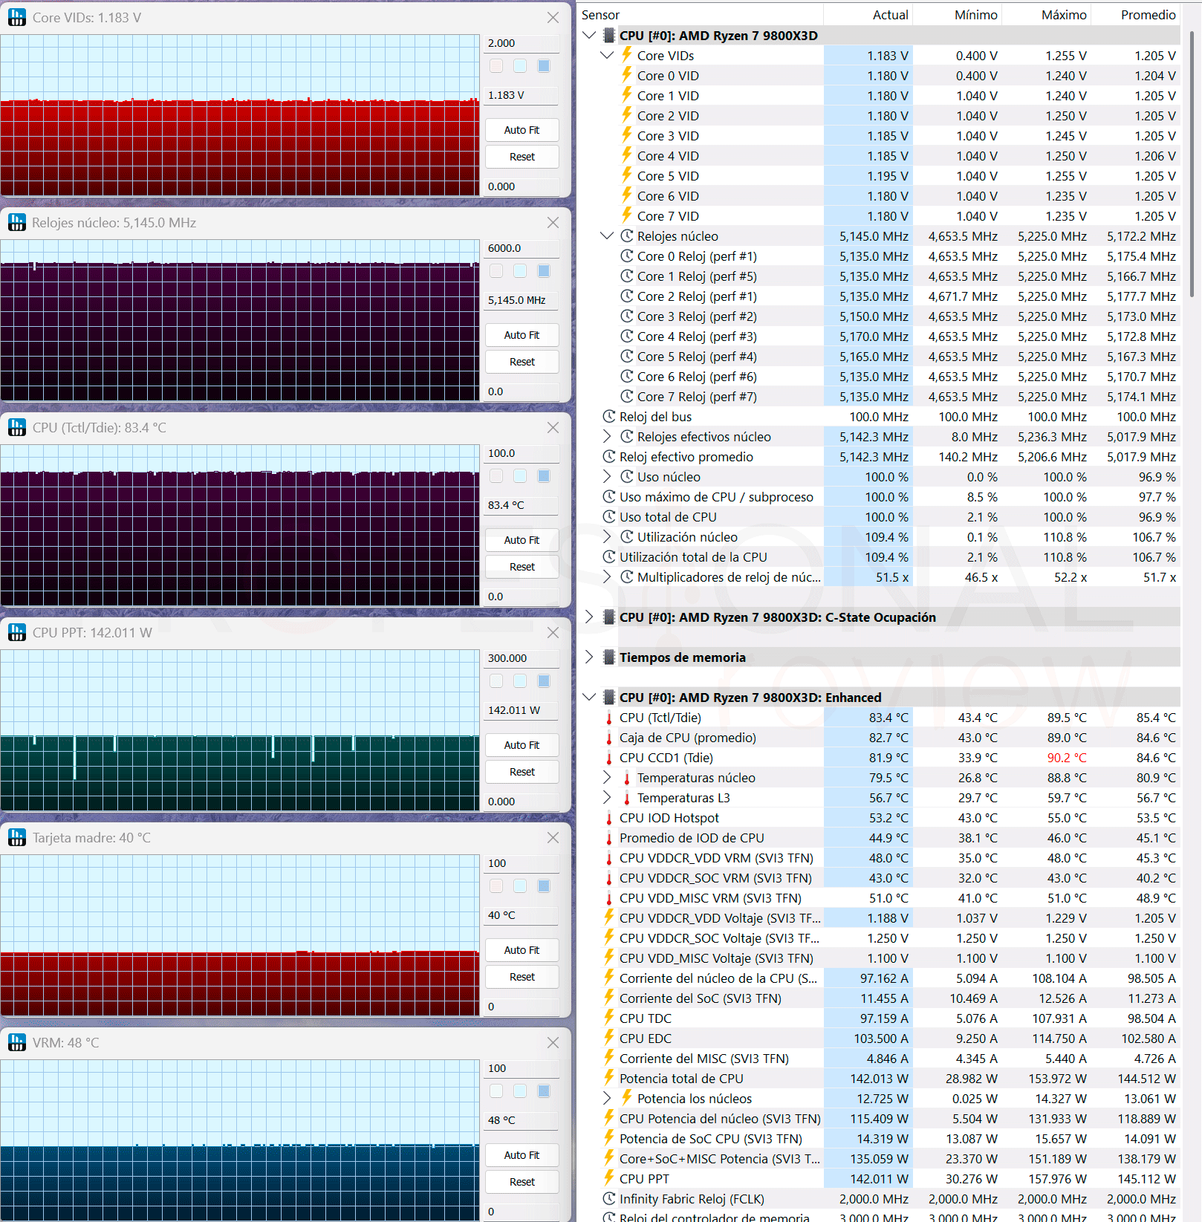This screenshot has width=1202, height=1222.
Task: Click Auto Fit in the CPU Tctl/Tdie graph
Action: coord(522,540)
